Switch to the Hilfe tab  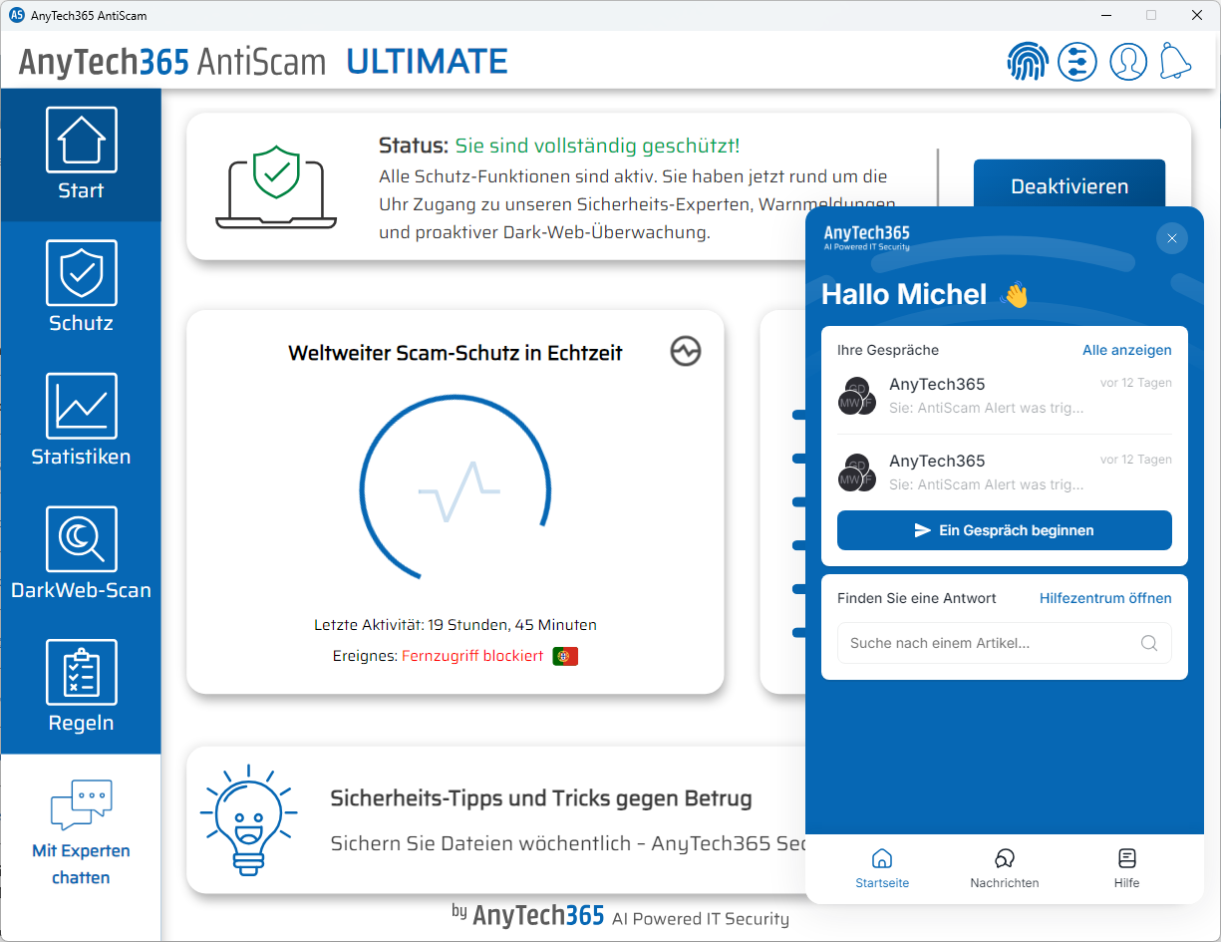(x=1126, y=868)
